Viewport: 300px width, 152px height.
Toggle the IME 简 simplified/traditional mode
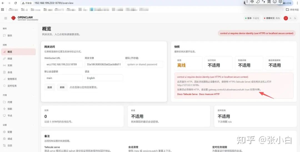269,2
